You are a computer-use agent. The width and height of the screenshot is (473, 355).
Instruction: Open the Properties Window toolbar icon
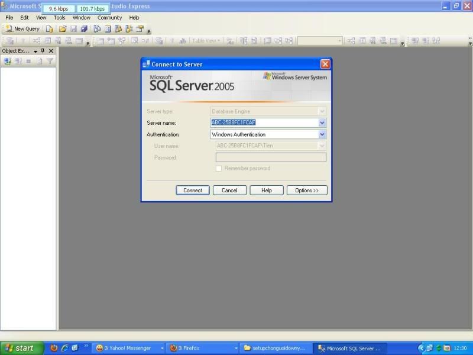click(140, 29)
